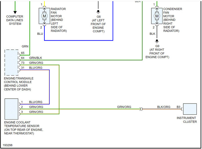Select pin 2 on the radiator fan motor

coord(41,27)
